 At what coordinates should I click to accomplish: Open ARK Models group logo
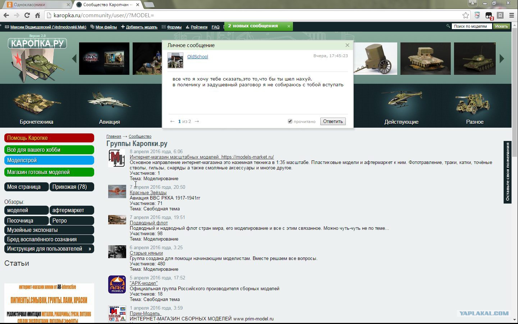coord(117,284)
